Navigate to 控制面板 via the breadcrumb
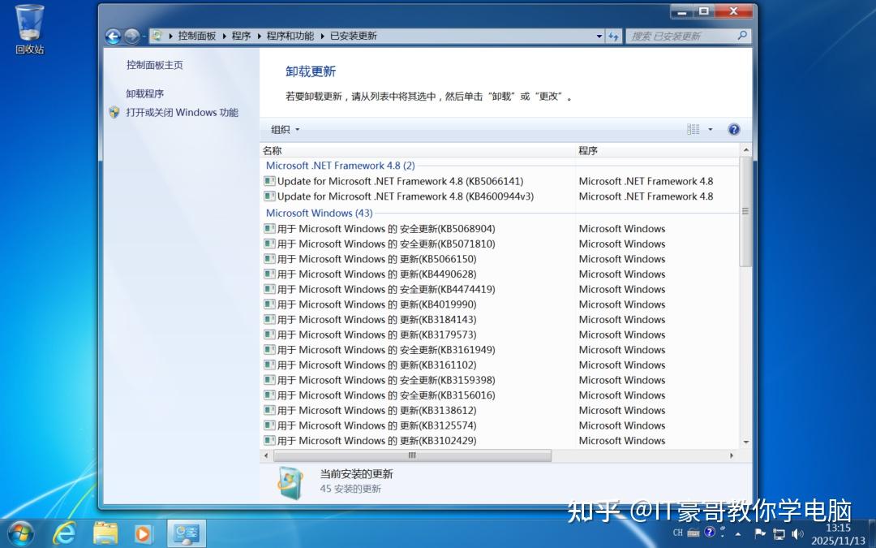876x548 pixels. click(195, 36)
